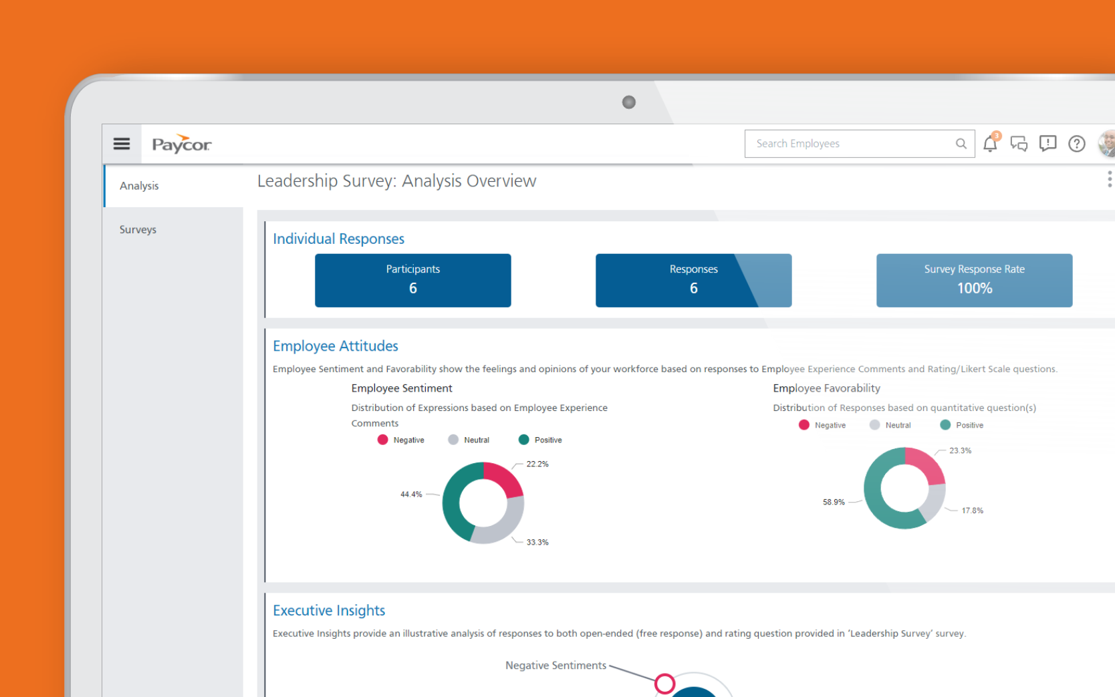
Task: Toggle Positive legend in Employee Sentiment
Action: 540,440
